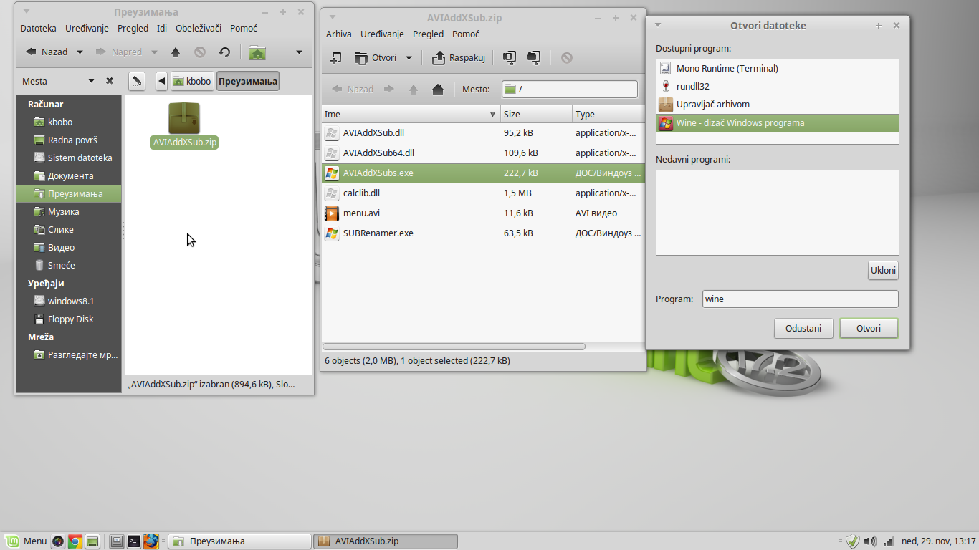Click the archive list horizontal scrollbar
Viewport: 979px width, 550px height.
pos(454,347)
